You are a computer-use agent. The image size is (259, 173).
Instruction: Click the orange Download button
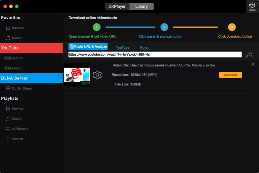[230, 75]
